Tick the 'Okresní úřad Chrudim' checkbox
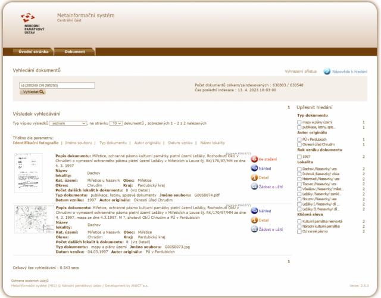This screenshot has width=381, height=298. pos(299,144)
